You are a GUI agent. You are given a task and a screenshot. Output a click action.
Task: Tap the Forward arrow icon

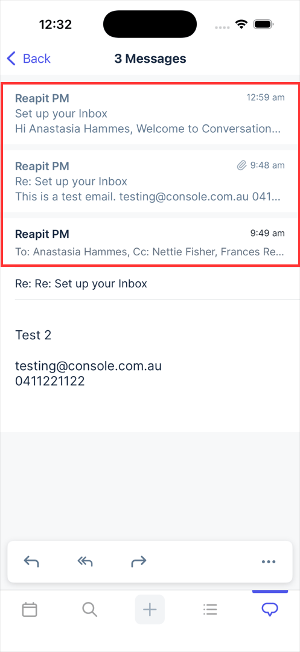[x=139, y=562]
